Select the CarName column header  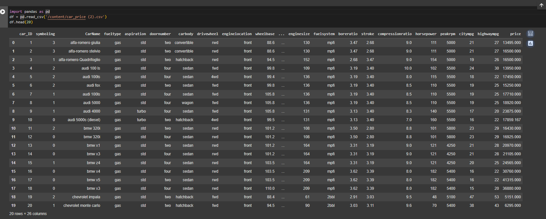93,34
